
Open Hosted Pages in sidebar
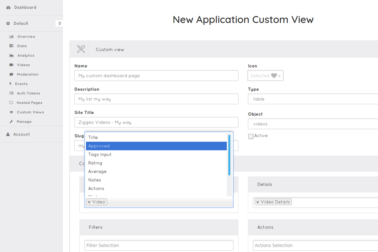(x=29, y=103)
